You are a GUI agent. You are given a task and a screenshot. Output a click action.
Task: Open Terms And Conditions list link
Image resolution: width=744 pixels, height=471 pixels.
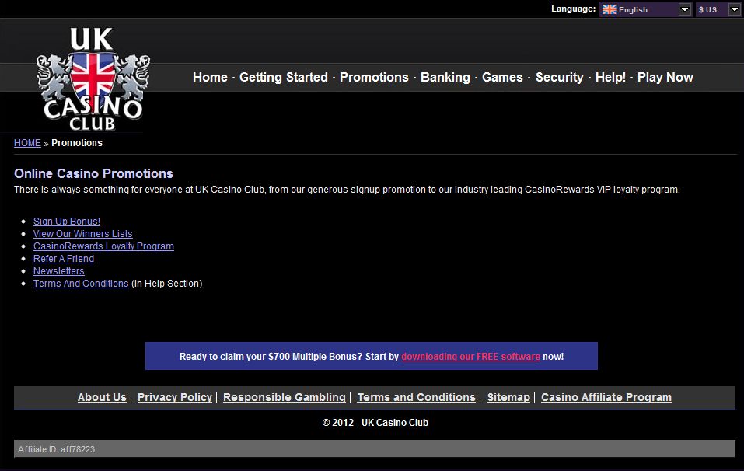coord(81,284)
